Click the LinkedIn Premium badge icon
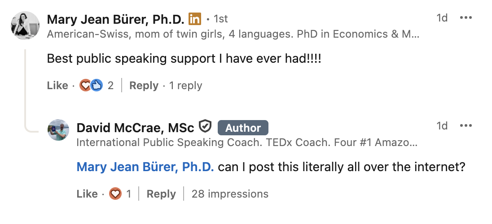 194,19
